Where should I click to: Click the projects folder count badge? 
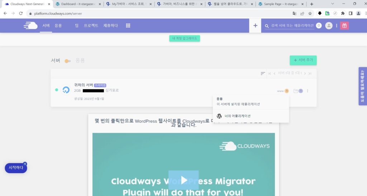[x=301, y=91]
